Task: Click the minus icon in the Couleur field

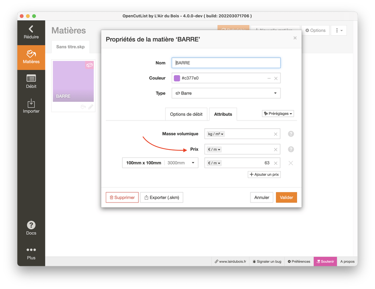Action: pyautogui.click(x=269, y=78)
